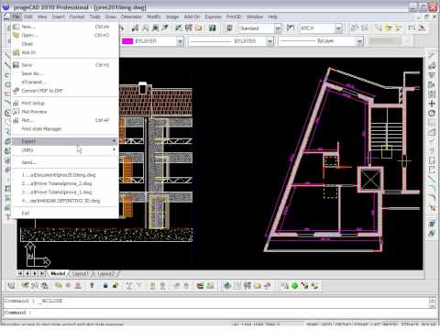
Task: Click the lightbulb layer icon in bottom toolbar
Action: tap(92, 286)
